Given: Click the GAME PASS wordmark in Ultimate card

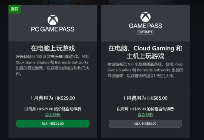Looking at the screenshot, I should coord(145,26).
